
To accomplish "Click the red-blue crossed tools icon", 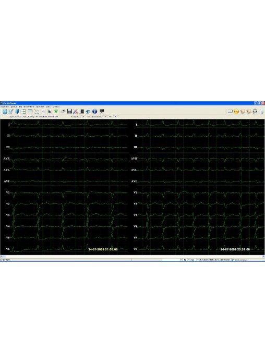I will coord(75,112).
